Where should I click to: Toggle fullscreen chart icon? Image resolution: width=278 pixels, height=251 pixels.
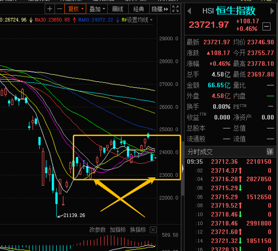pyautogui.click(x=175, y=9)
